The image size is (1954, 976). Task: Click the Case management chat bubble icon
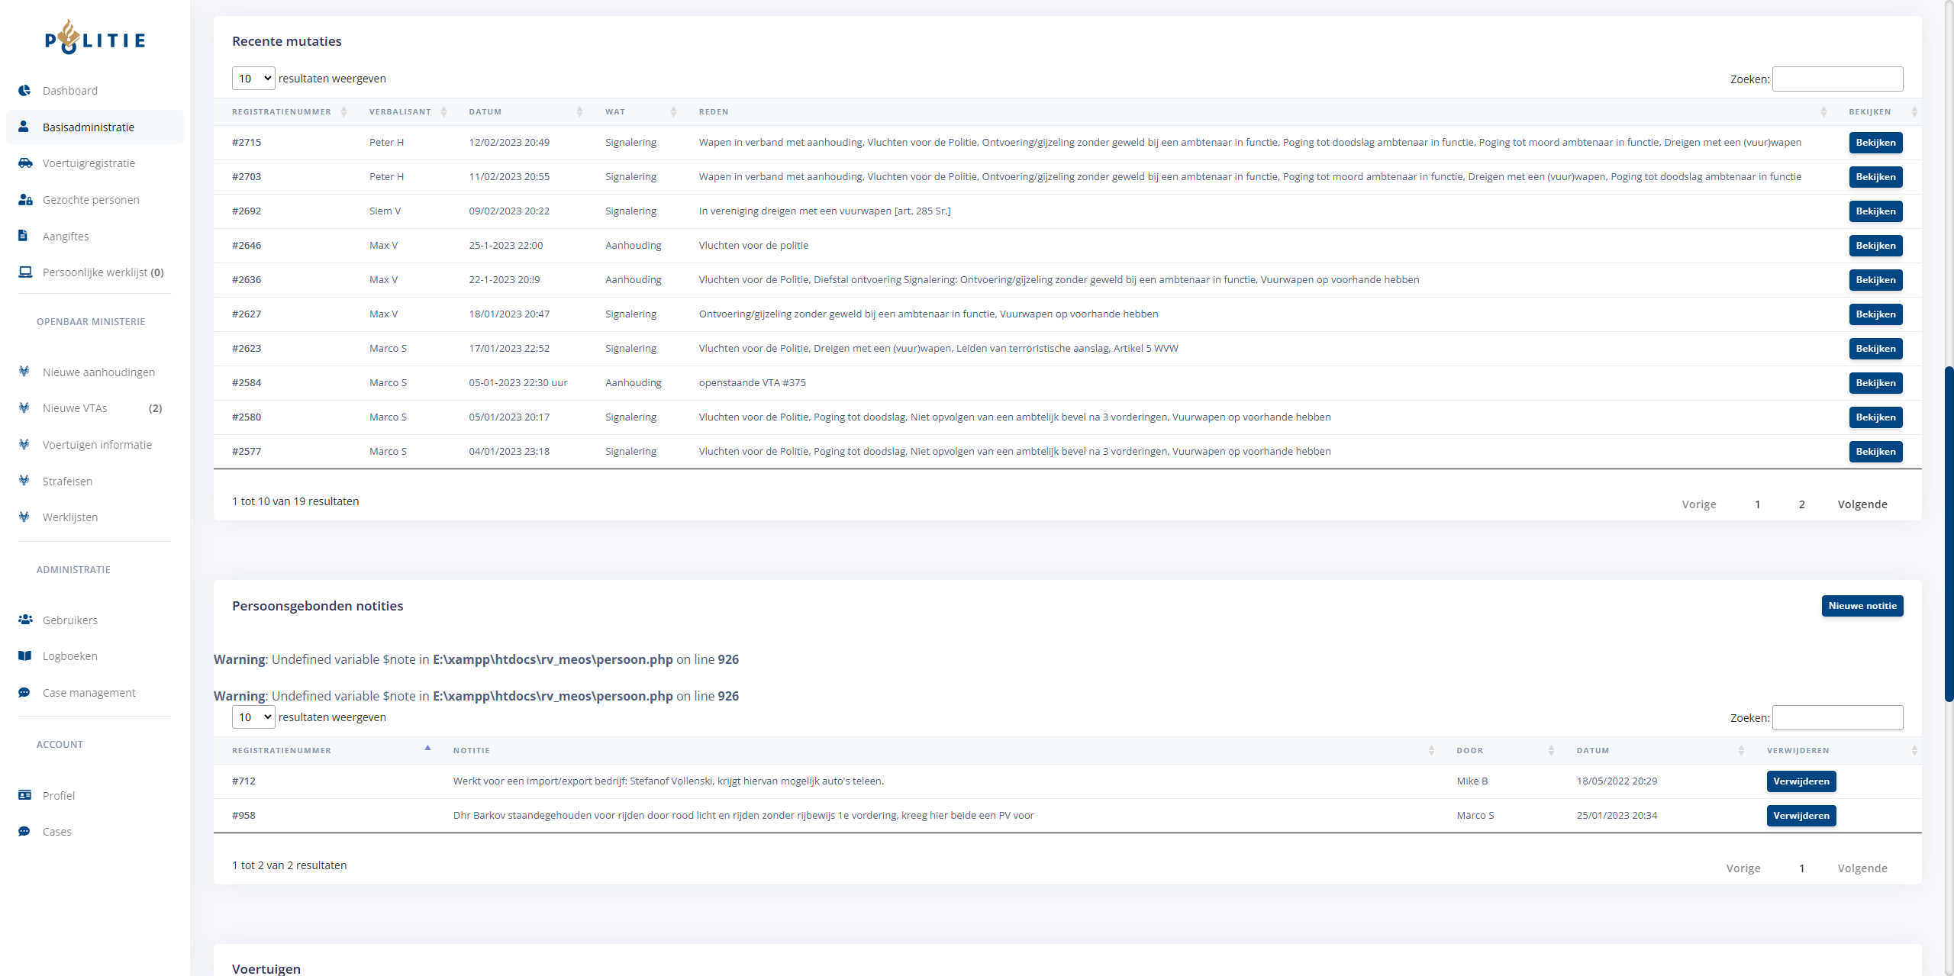[24, 693]
